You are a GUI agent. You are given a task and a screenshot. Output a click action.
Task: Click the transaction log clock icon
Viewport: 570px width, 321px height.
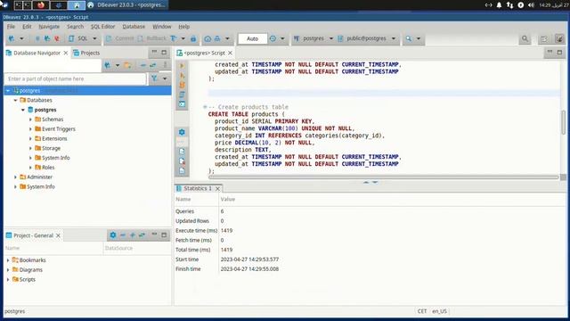click(x=273, y=38)
